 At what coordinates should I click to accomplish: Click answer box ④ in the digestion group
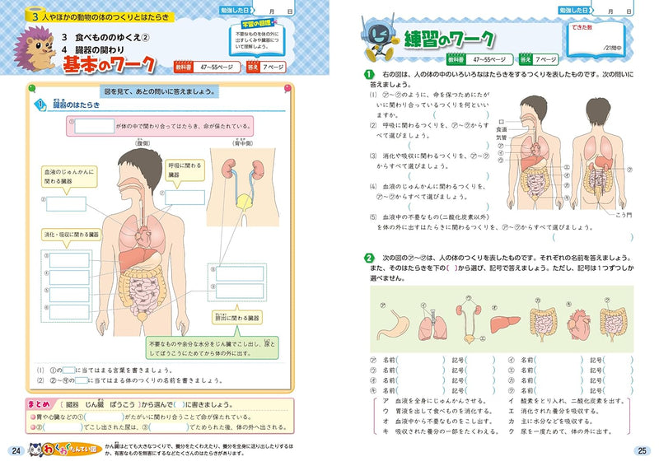click(x=69, y=277)
